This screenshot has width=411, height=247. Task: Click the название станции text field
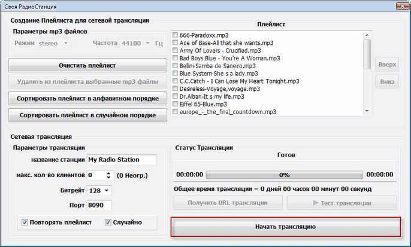click(x=121, y=160)
